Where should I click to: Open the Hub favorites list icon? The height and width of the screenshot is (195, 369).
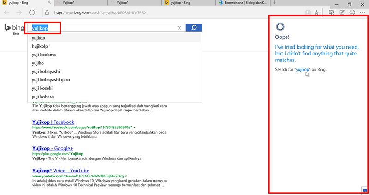coord(331,12)
